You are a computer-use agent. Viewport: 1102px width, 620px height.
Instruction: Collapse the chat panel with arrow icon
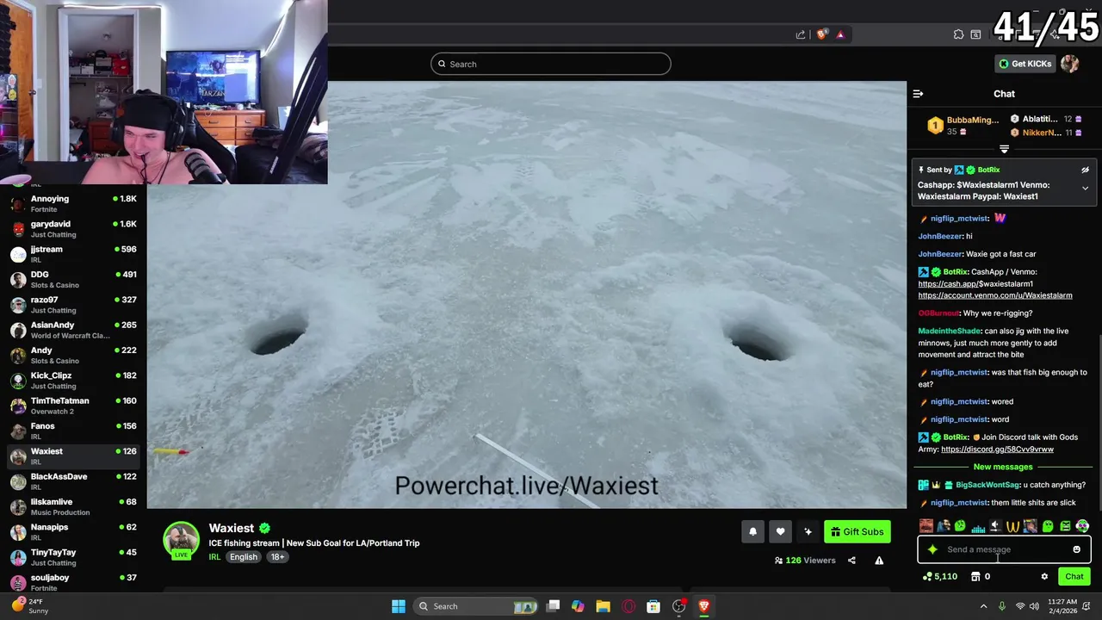click(x=918, y=94)
